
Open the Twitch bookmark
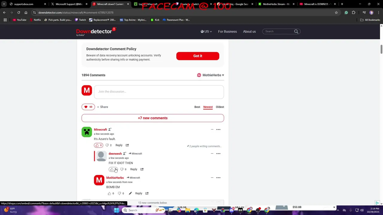[x=80, y=20]
